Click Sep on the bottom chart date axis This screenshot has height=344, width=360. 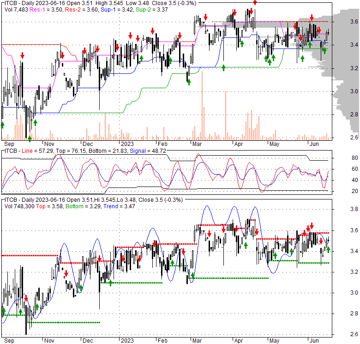(x=9, y=341)
